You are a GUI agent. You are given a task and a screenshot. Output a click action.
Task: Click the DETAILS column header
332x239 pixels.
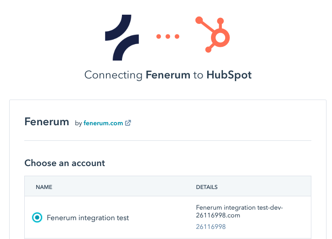point(207,187)
